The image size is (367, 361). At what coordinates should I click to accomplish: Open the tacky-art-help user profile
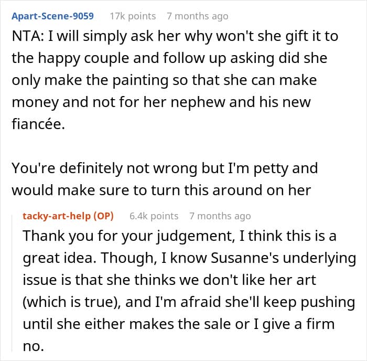pos(57,216)
